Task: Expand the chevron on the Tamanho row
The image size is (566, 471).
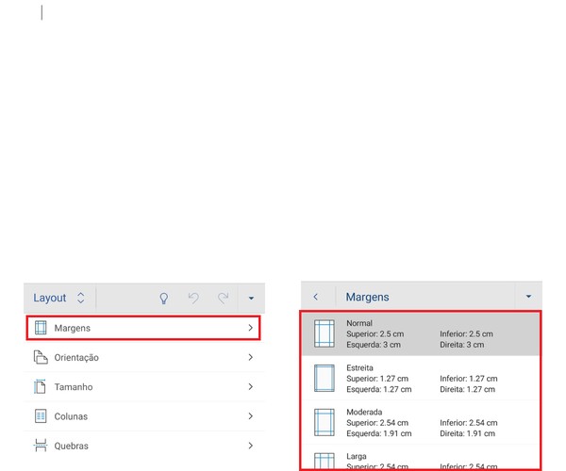Action: pyautogui.click(x=251, y=386)
